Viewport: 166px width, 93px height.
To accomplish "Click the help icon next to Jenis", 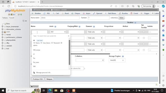I will pyautogui.click(x=55, y=26).
